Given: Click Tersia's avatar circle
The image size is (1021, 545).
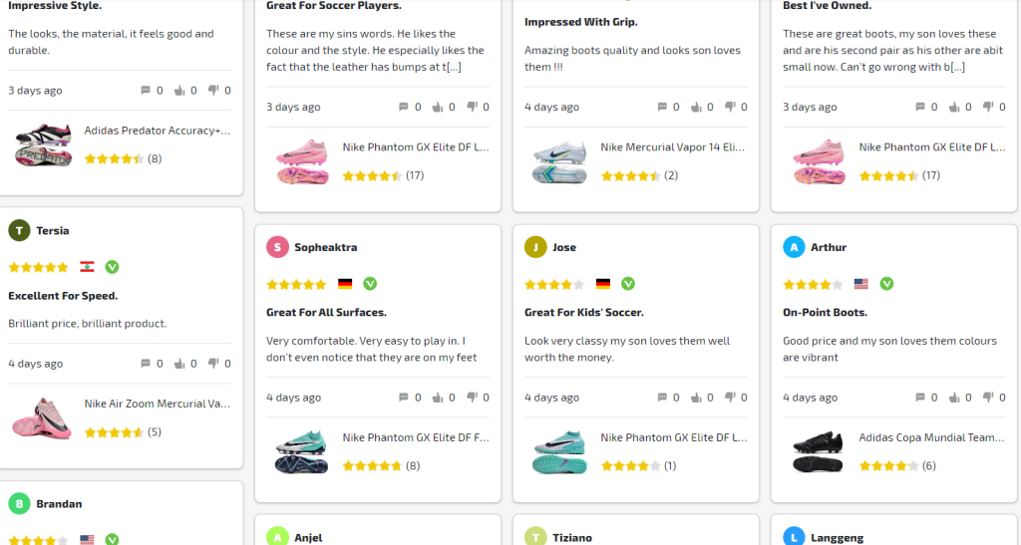Looking at the screenshot, I should tap(19, 230).
